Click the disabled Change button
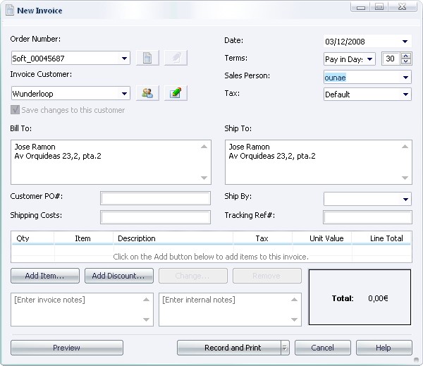Image resolution: width=423 pixels, height=366 pixels. click(193, 276)
